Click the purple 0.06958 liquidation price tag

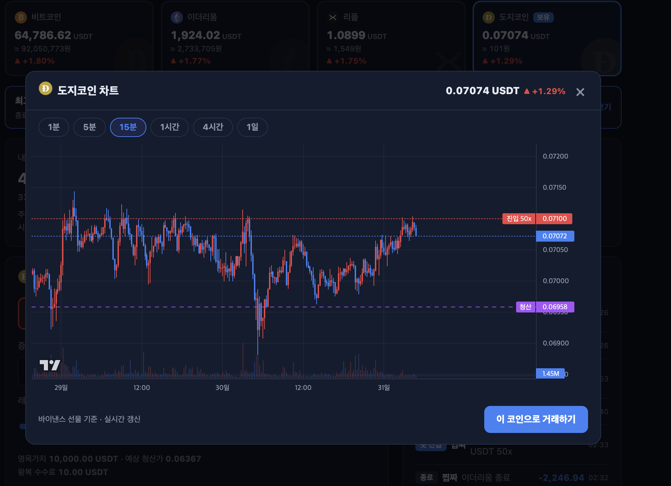(x=555, y=307)
